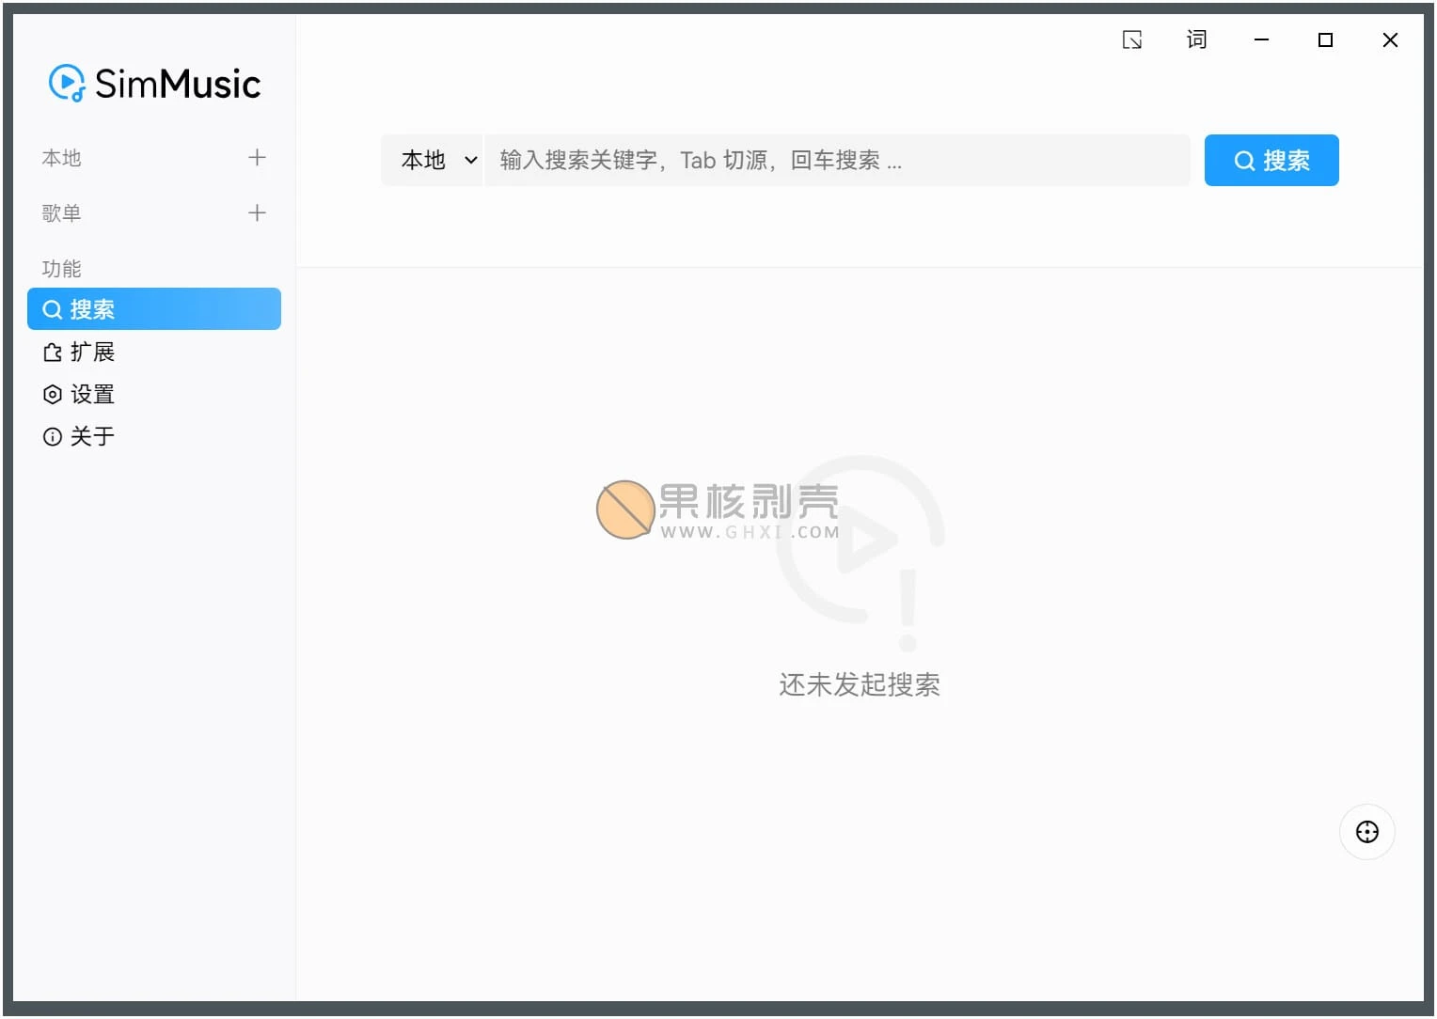Switch to the 歌单 playlists section
Viewport: 1437px width, 1019px height.
click(x=62, y=212)
